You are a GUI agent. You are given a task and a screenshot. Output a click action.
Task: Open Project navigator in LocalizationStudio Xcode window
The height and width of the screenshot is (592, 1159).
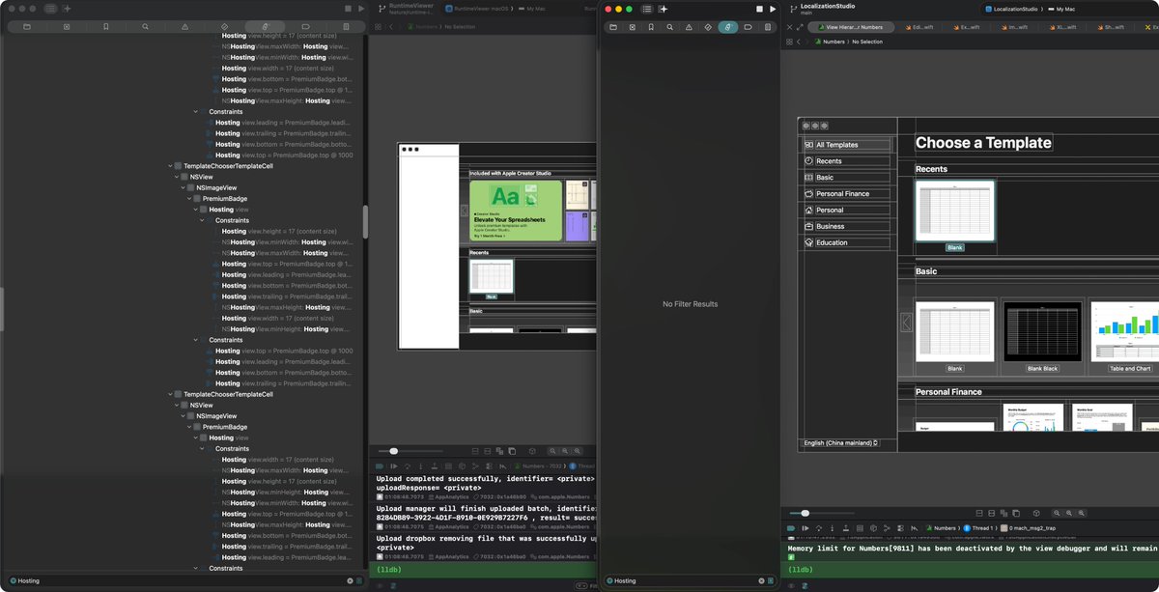[613, 27]
